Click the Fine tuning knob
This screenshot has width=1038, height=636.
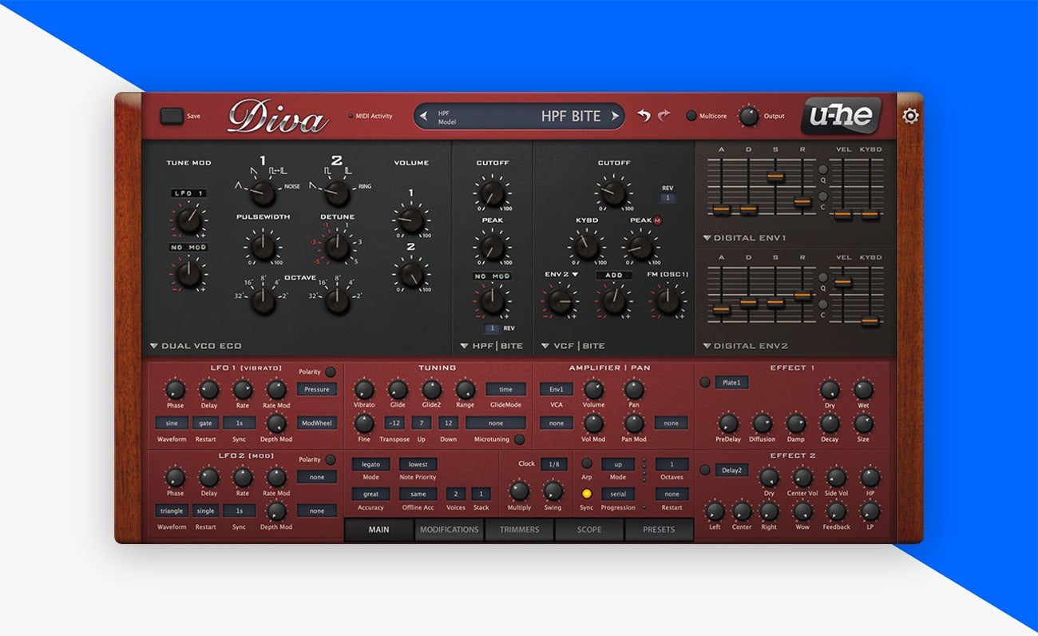(363, 423)
